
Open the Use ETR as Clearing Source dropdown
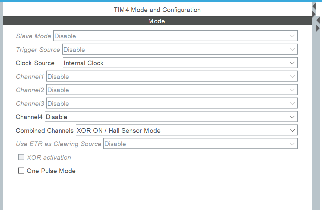click(x=200, y=143)
